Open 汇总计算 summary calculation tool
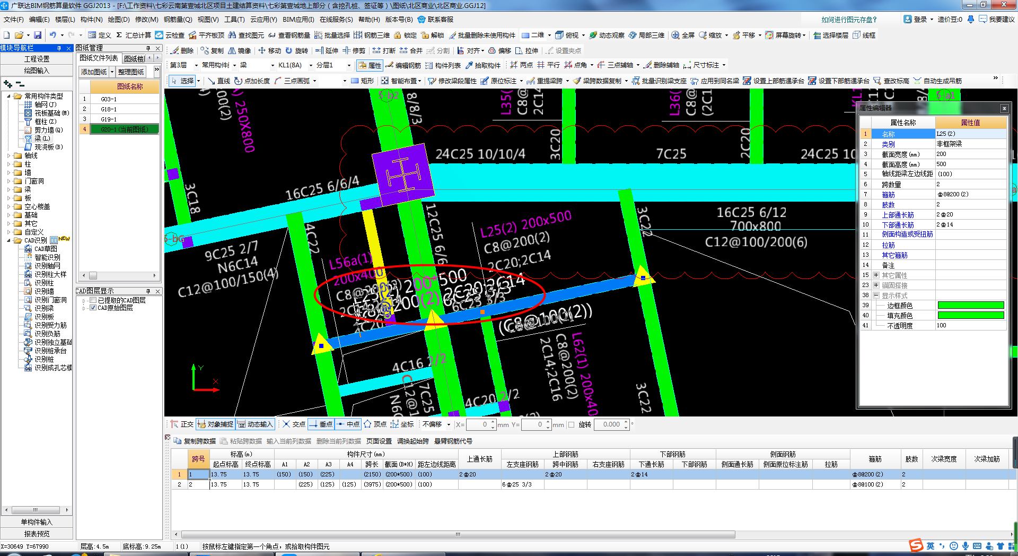 (x=133, y=35)
